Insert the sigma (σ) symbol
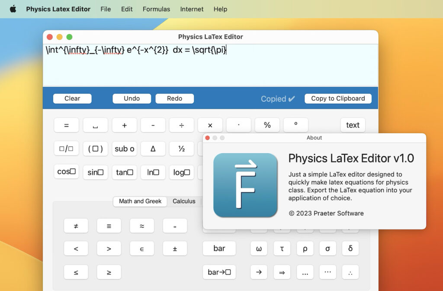Viewport: 443px width, 291px height. 327,249
